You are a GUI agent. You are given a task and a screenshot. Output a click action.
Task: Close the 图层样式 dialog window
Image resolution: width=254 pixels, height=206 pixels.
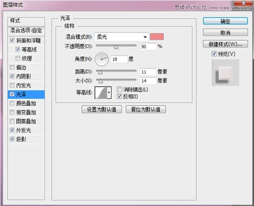(x=243, y=3)
